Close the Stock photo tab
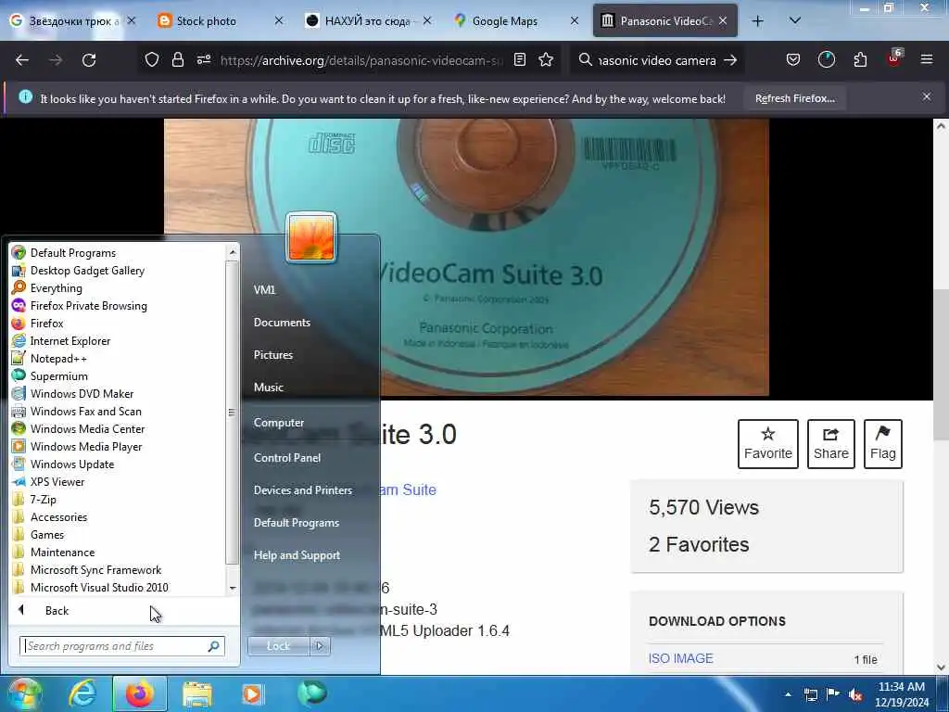This screenshot has height=712, width=949. coord(278,21)
